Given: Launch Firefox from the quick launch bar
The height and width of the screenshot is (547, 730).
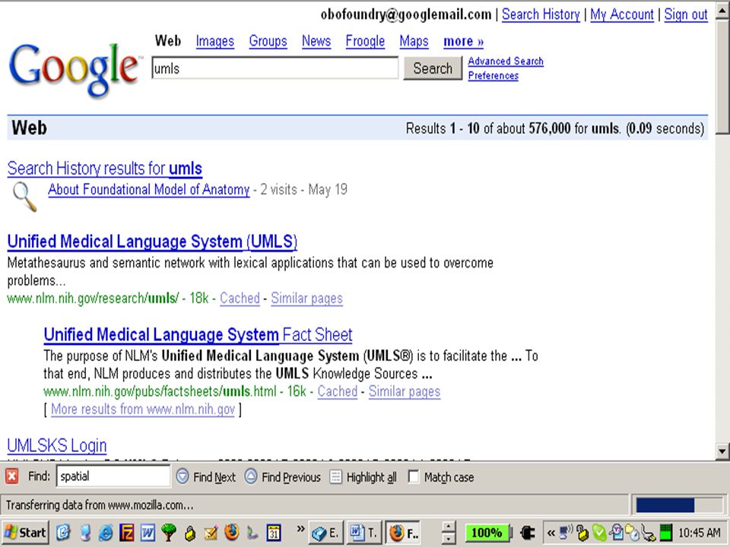Looking at the screenshot, I should point(231,533).
